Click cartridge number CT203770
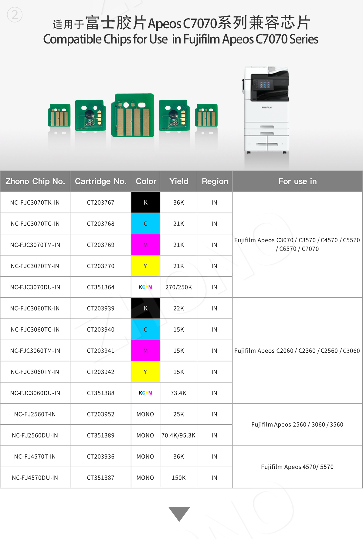The width and height of the screenshot is (363, 539). click(x=100, y=266)
